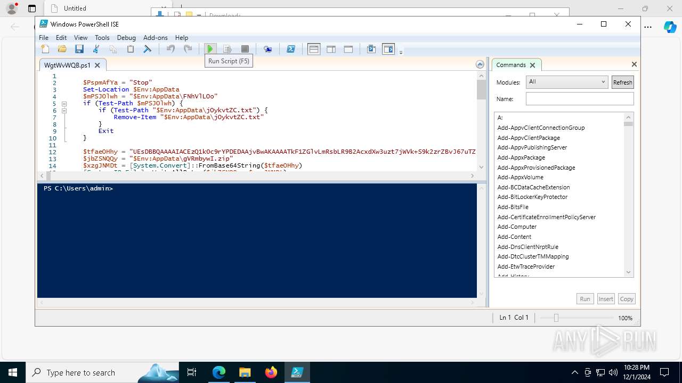Toggle the Show Command Add-on icon
Screen dimensions: 682x383
pyautogui.click(x=388, y=49)
